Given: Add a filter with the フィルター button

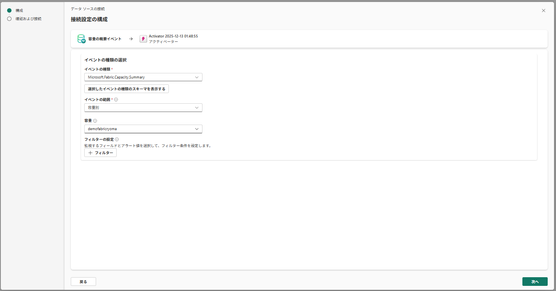Looking at the screenshot, I should [x=100, y=153].
